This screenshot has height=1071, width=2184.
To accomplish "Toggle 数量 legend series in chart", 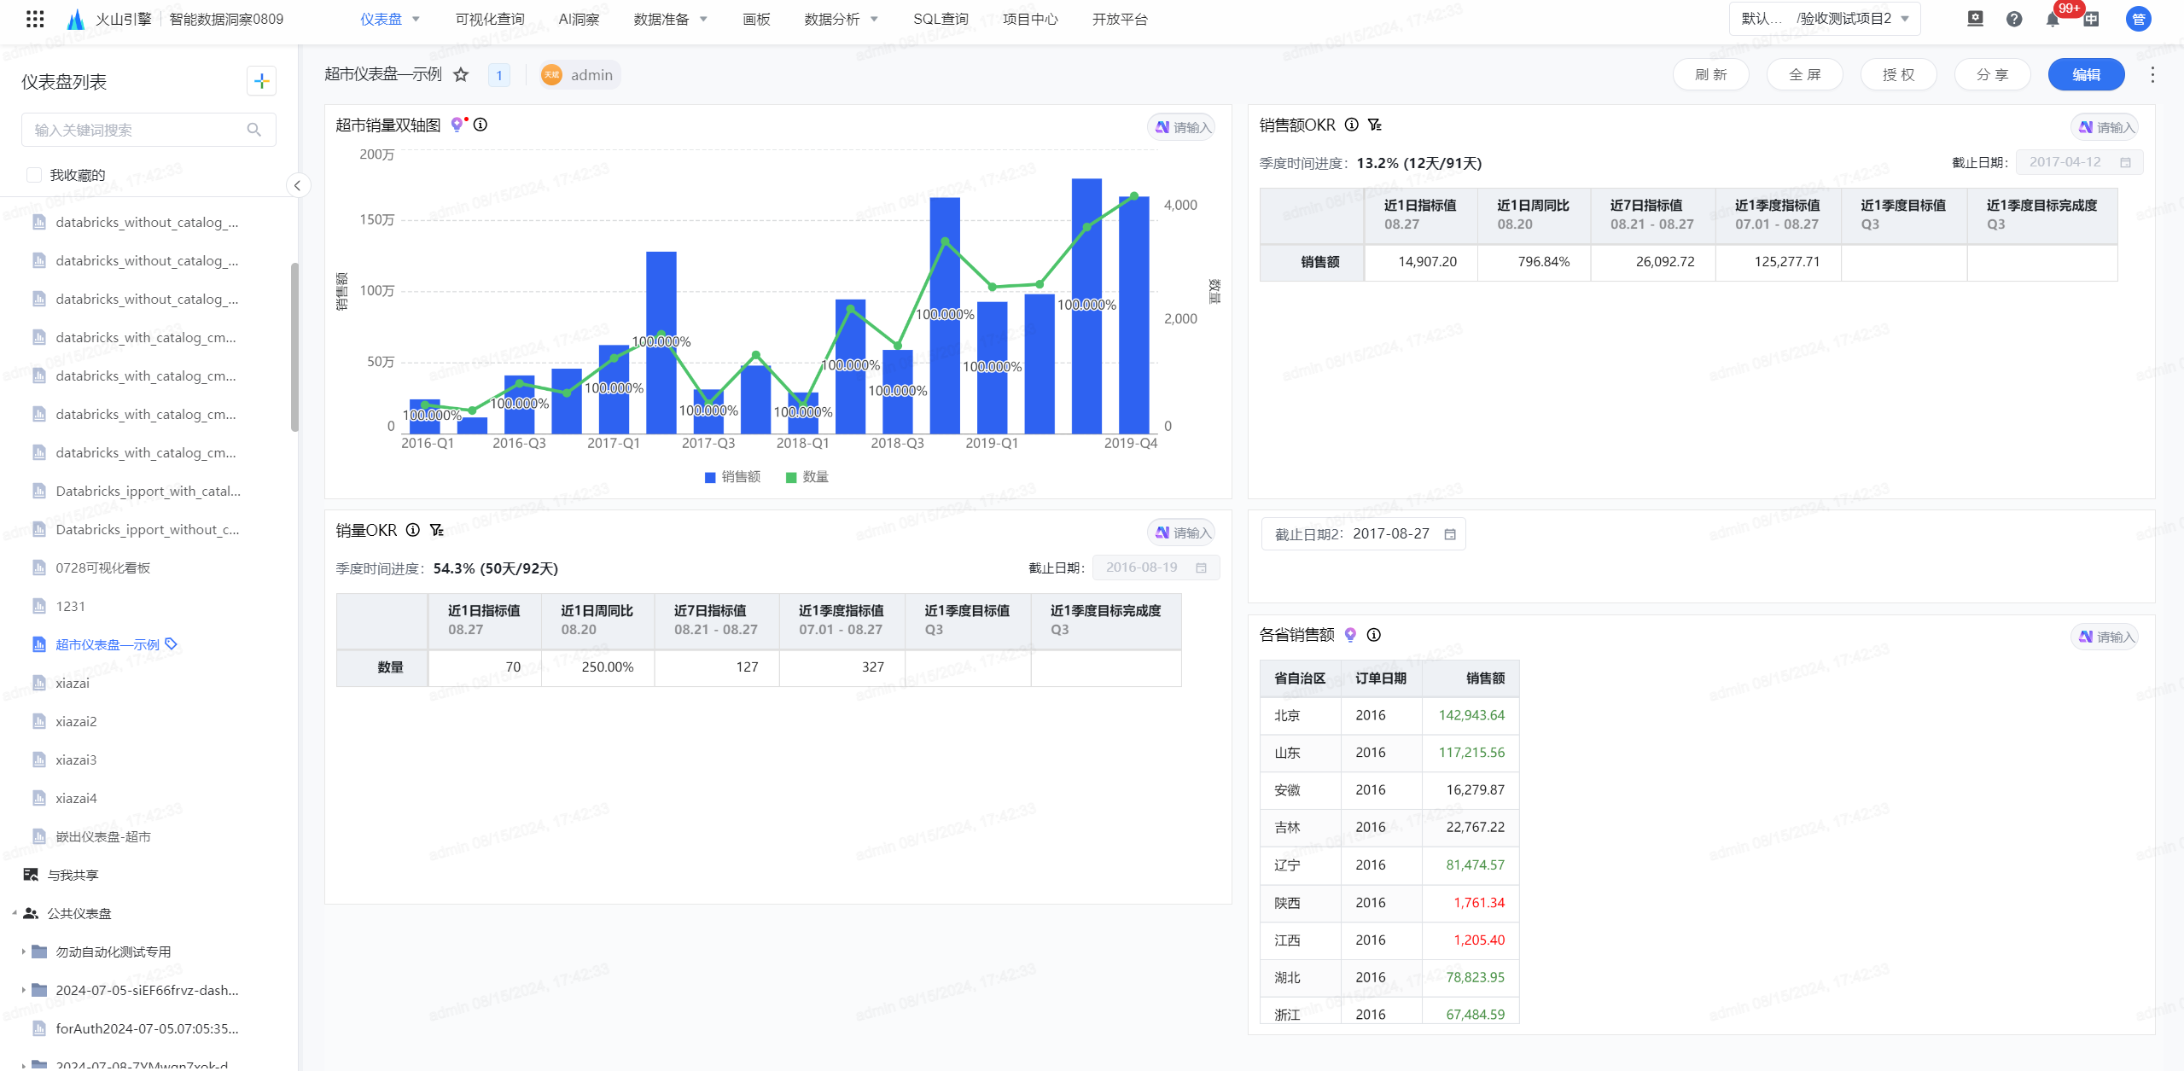I will click(807, 477).
